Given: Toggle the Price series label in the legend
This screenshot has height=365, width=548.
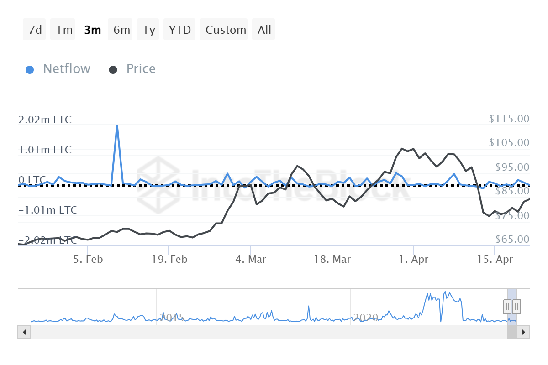Looking at the screenshot, I should click(141, 69).
